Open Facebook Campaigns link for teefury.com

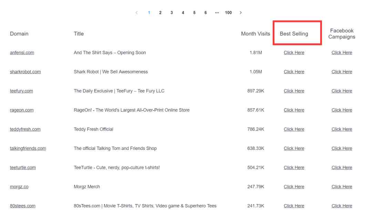tap(342, 91)
